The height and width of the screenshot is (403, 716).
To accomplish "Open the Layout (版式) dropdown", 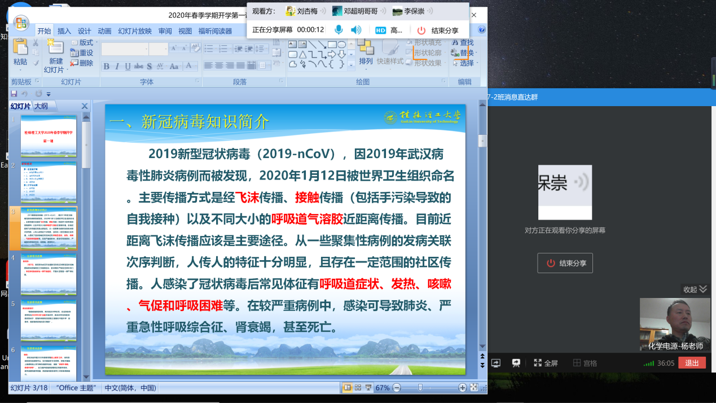I will [85, 43].
